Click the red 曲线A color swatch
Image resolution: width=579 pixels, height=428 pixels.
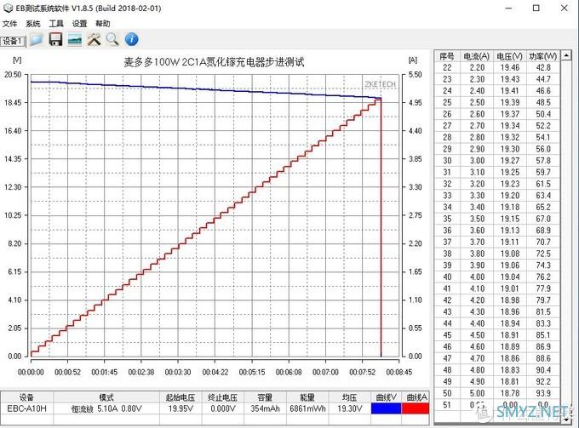tap(416, 408)
